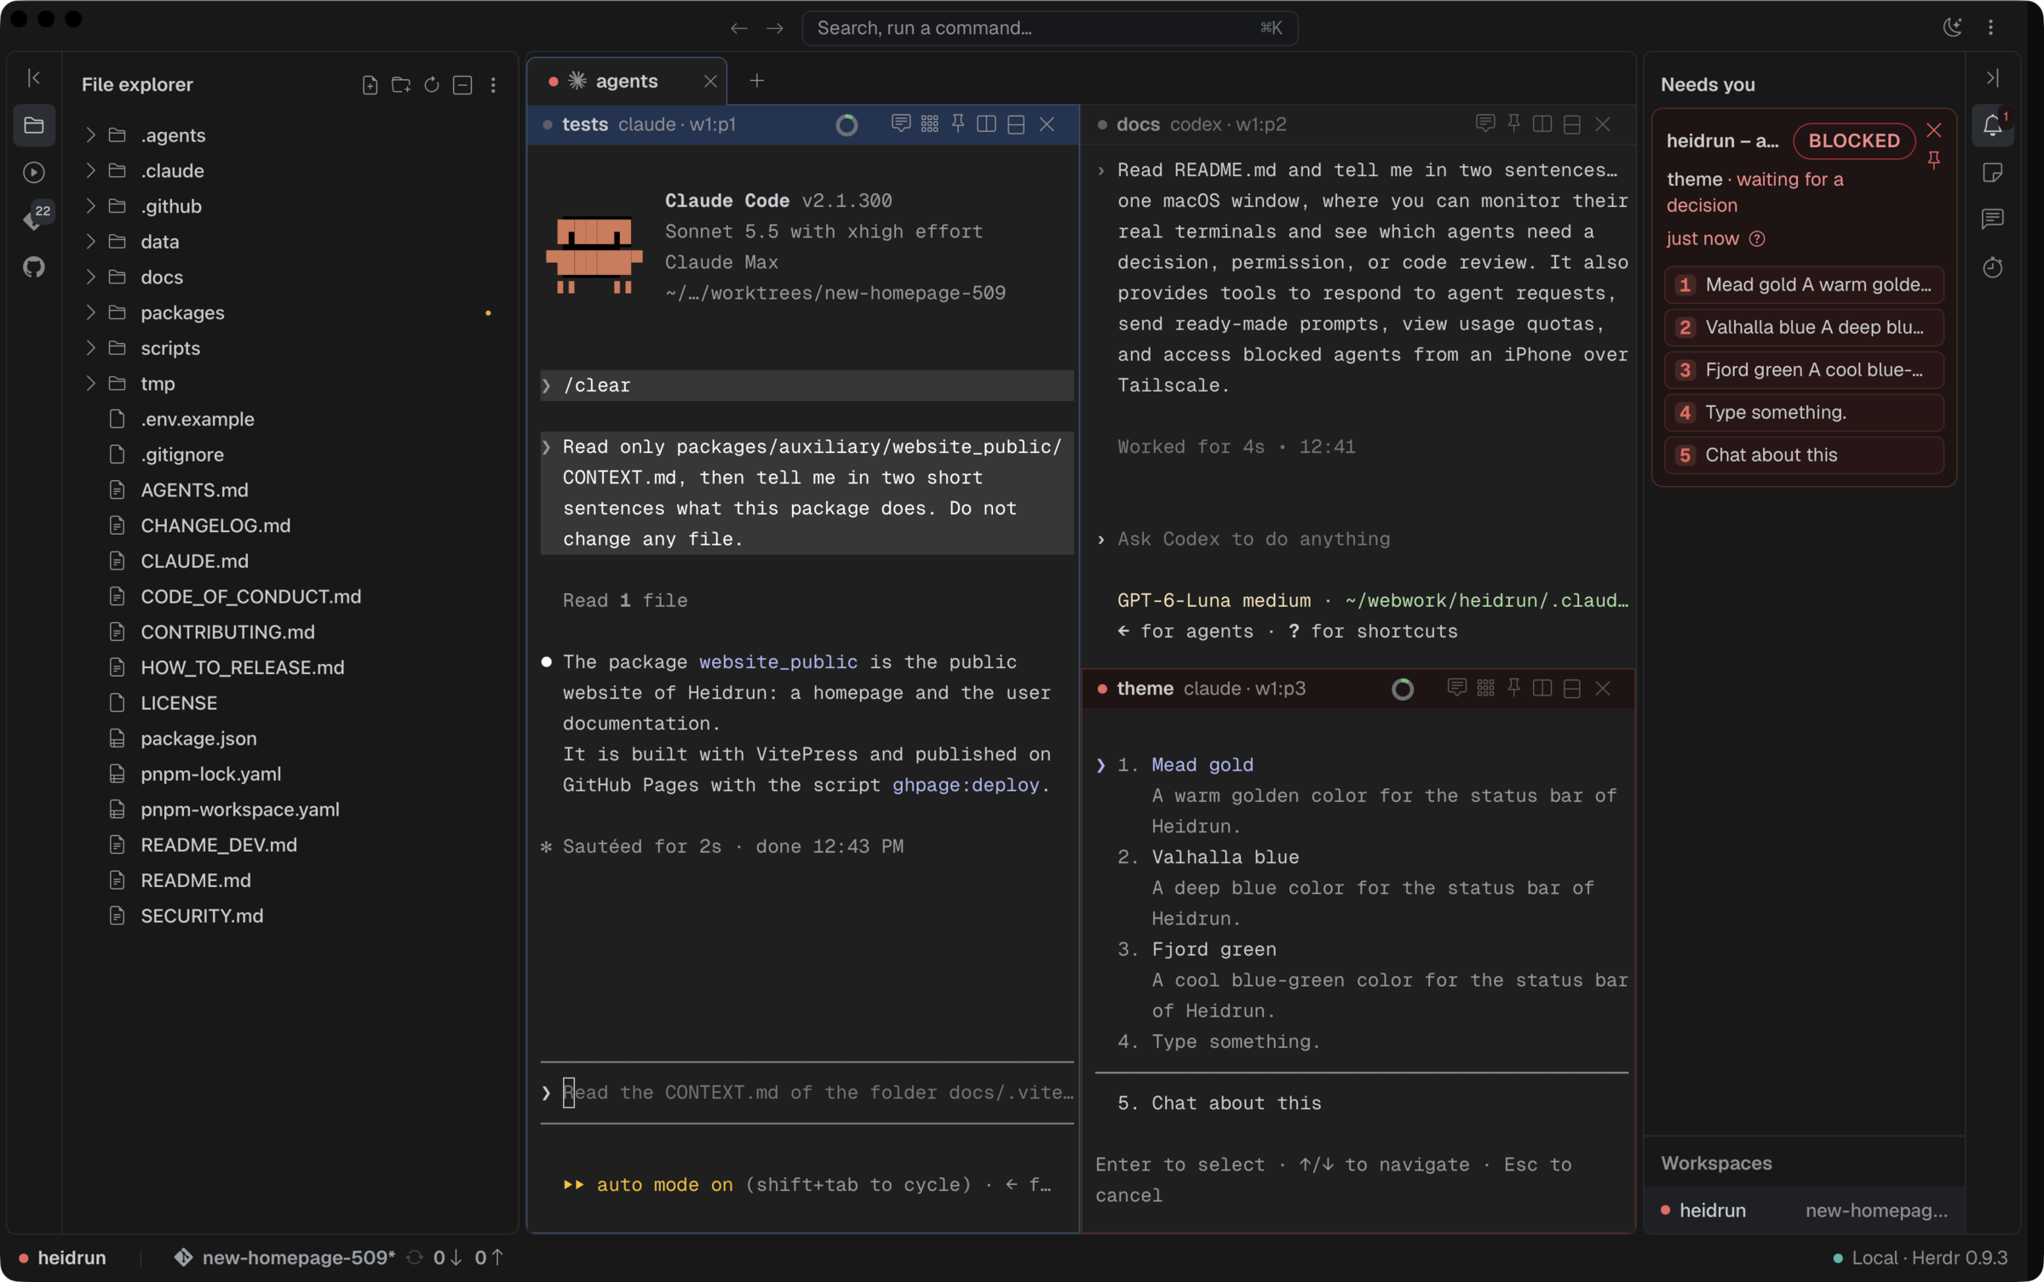Open the comment icon on the docs pane
This screenshot has height=1282, width=2044.
tap(1484, 123)
